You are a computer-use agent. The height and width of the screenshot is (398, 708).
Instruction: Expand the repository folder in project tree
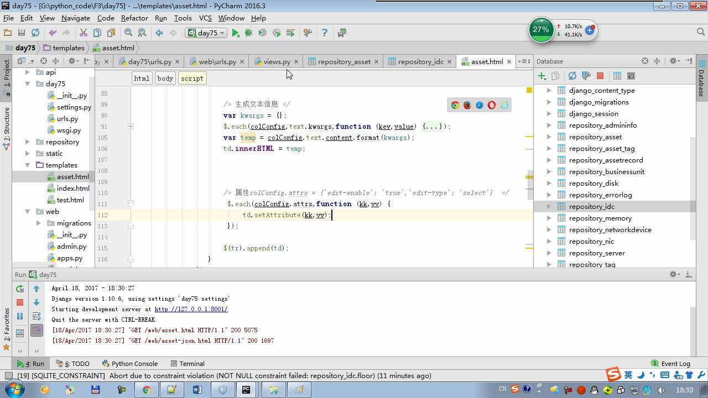[27, 142]
